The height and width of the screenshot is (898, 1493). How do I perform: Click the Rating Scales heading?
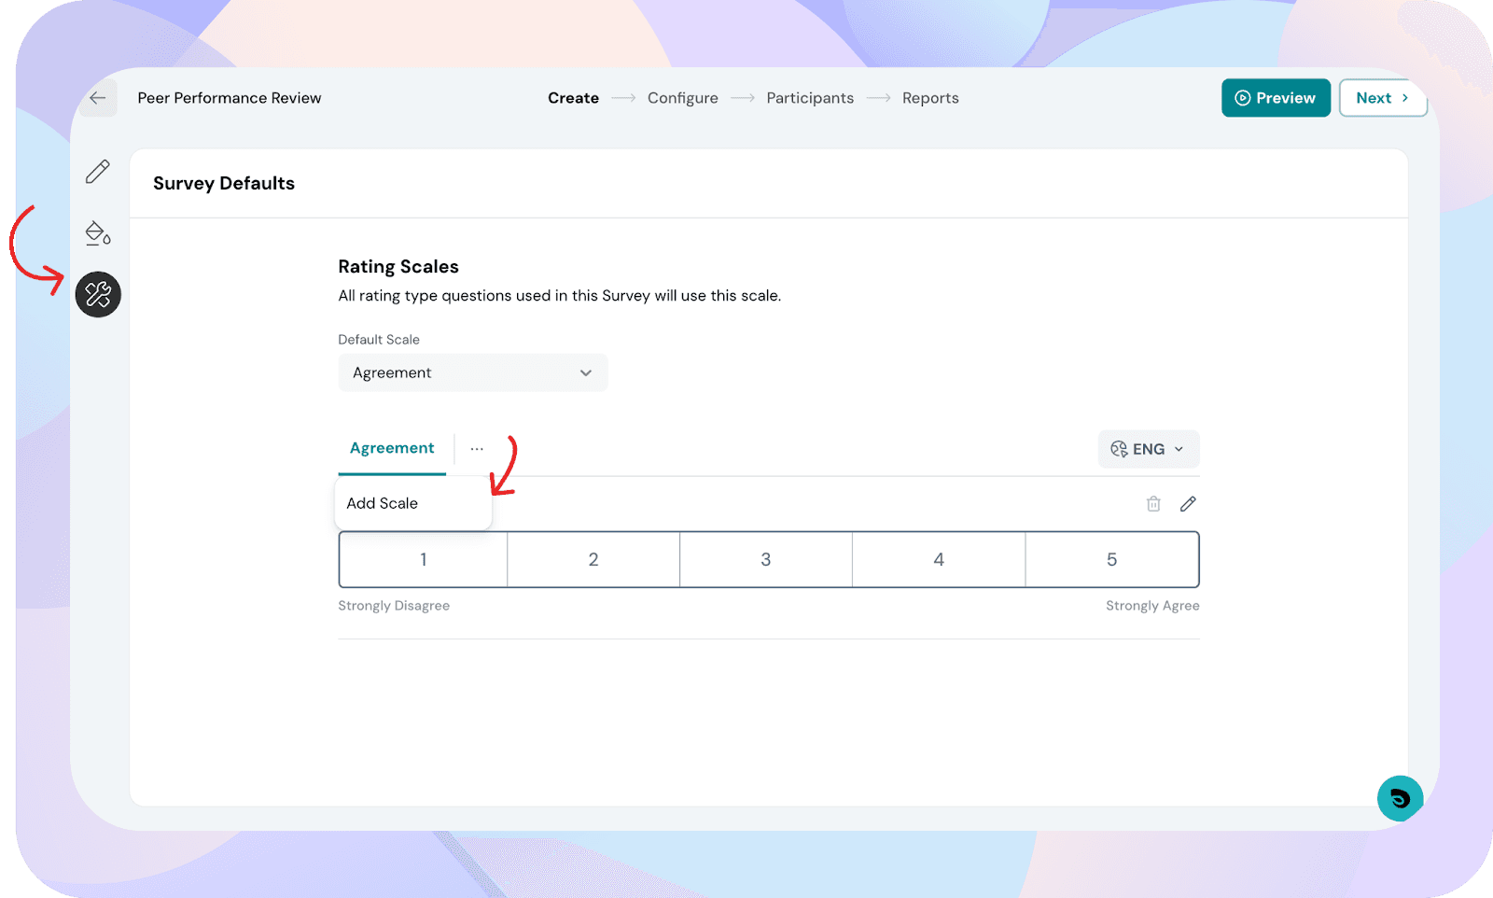point(398,267)
